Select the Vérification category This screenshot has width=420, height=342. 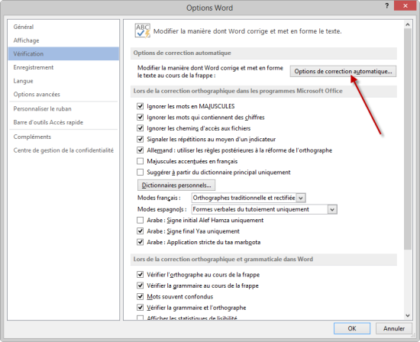point(63,53)
